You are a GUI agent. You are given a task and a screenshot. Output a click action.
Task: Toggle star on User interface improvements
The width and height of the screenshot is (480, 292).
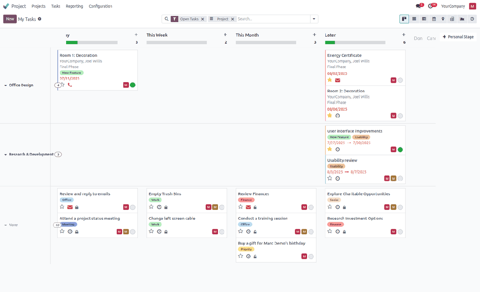click(x=330, y=149)
